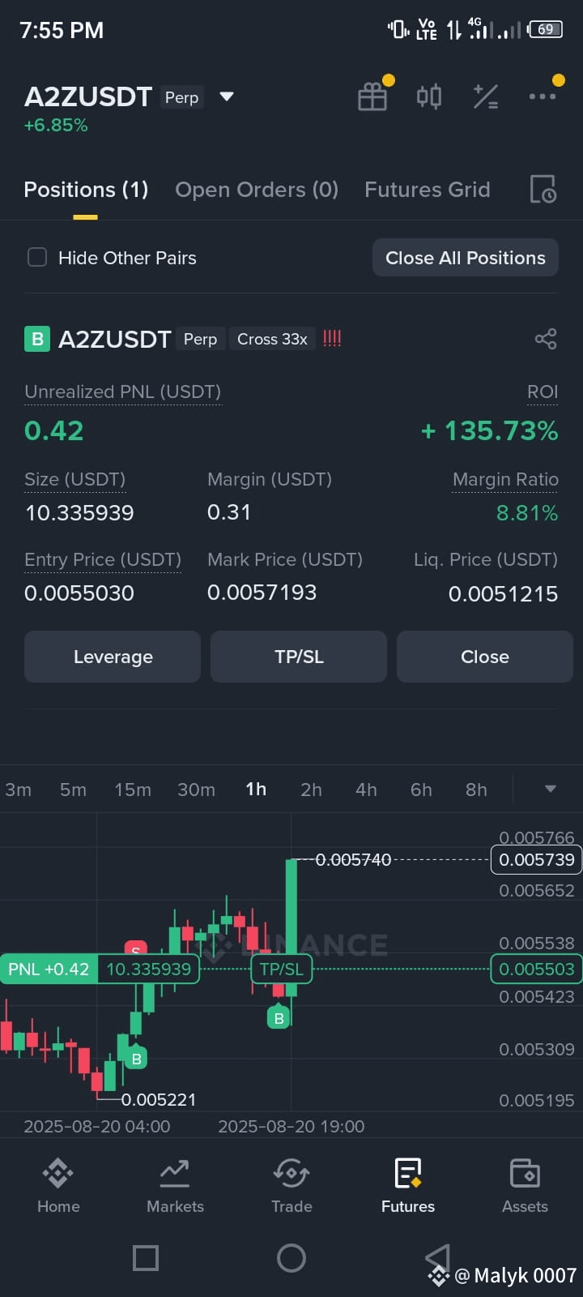The height and width of the screenshot is (1297, 583).
Task: Open the three-dot more options menu
Action: point(542,96)
